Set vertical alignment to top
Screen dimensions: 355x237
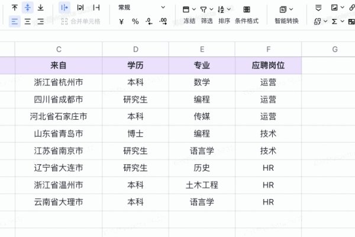click(15, 8)
